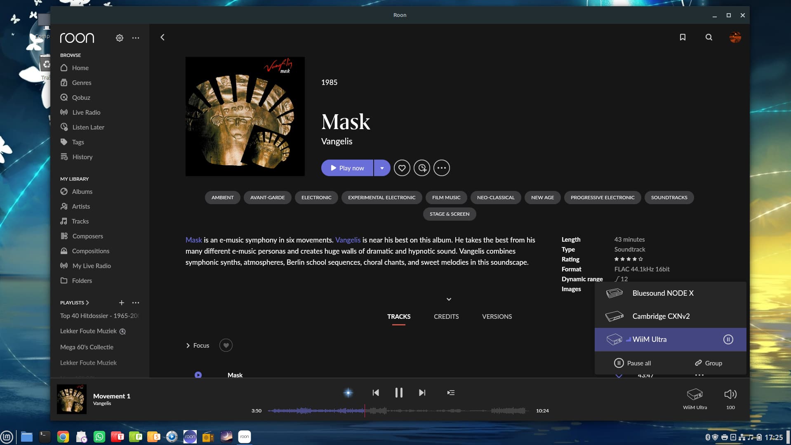Click Group zones link
Screen dimensions: 791x445
[709, 363]
